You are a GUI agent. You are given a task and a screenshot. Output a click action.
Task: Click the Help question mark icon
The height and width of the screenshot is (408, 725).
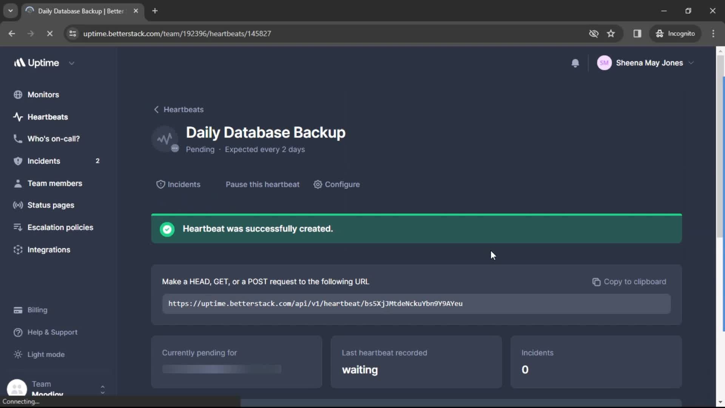(18, 332)
